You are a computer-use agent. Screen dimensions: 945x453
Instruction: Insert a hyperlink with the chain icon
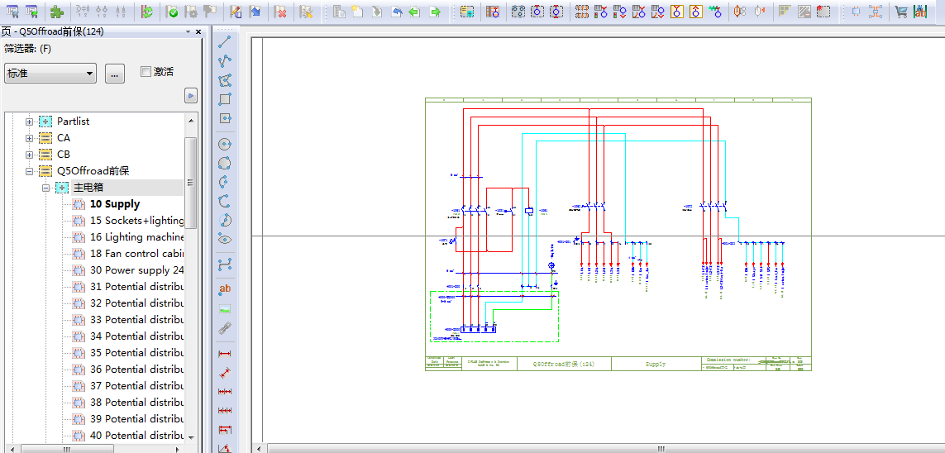pyautogui.click(x=225, y=327)
